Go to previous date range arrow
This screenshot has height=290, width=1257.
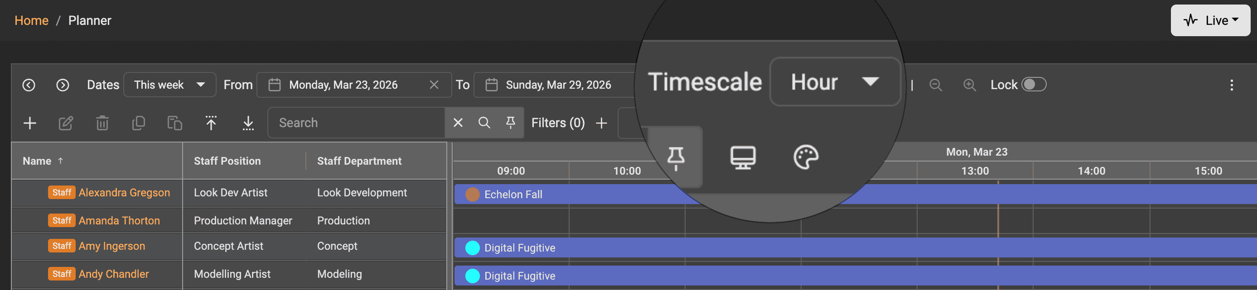[29, 85]
